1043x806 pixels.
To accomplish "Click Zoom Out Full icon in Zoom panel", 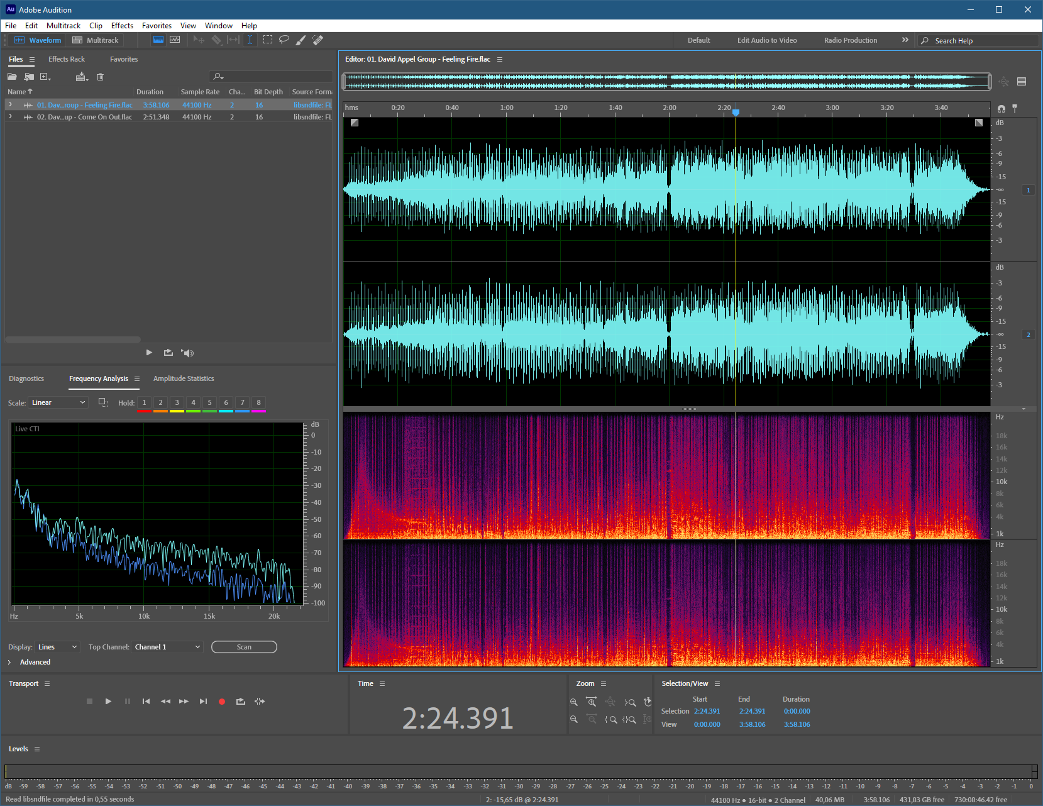I will tap(610, 702).
